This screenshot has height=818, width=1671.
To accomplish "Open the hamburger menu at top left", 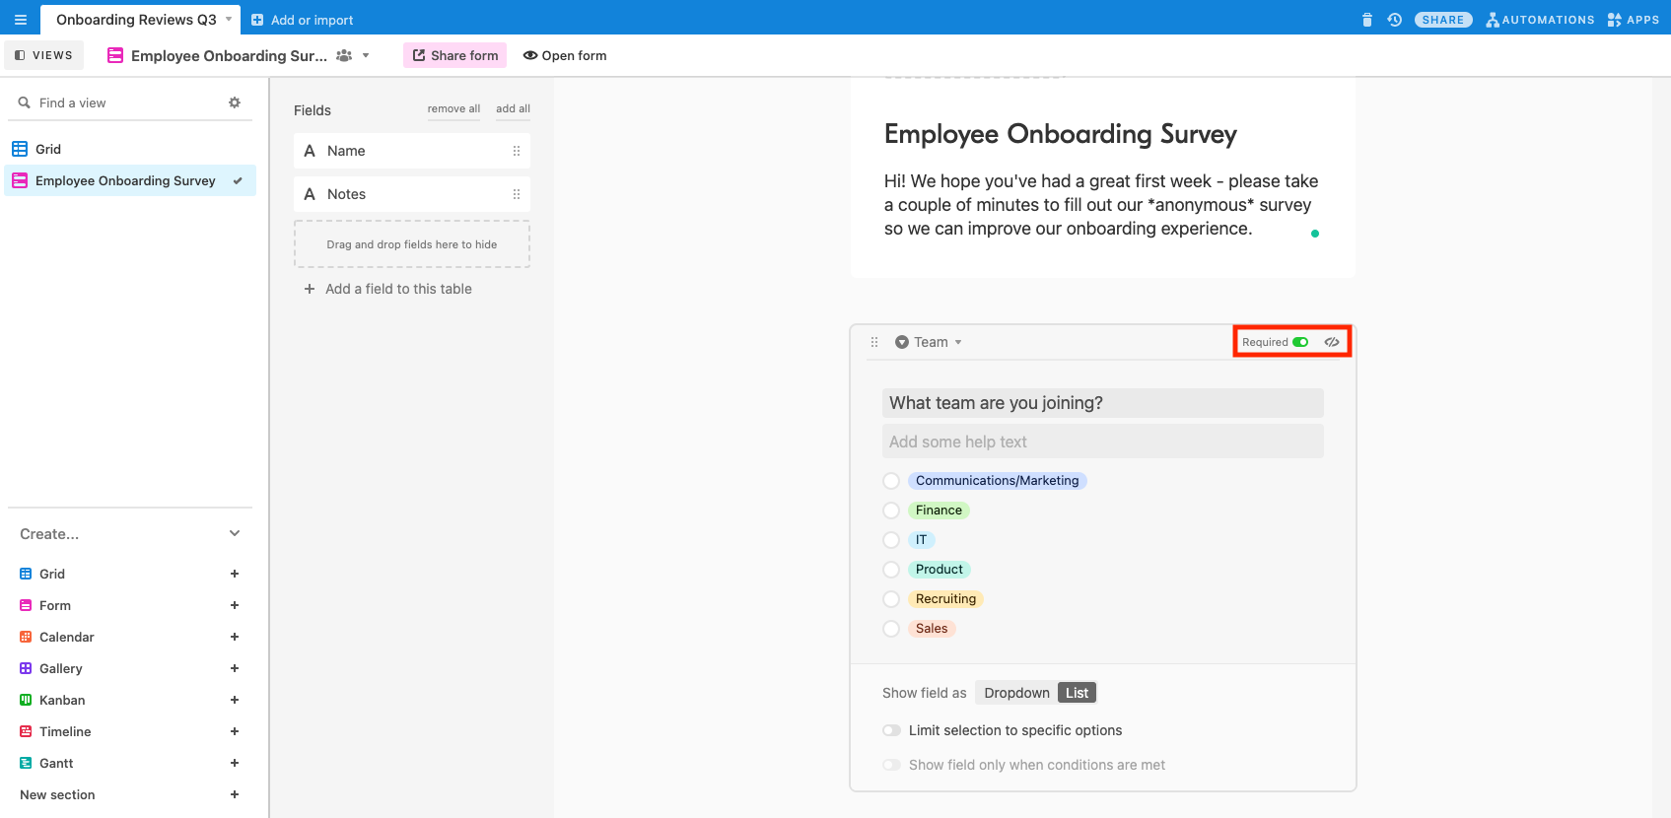I will 20,20.
